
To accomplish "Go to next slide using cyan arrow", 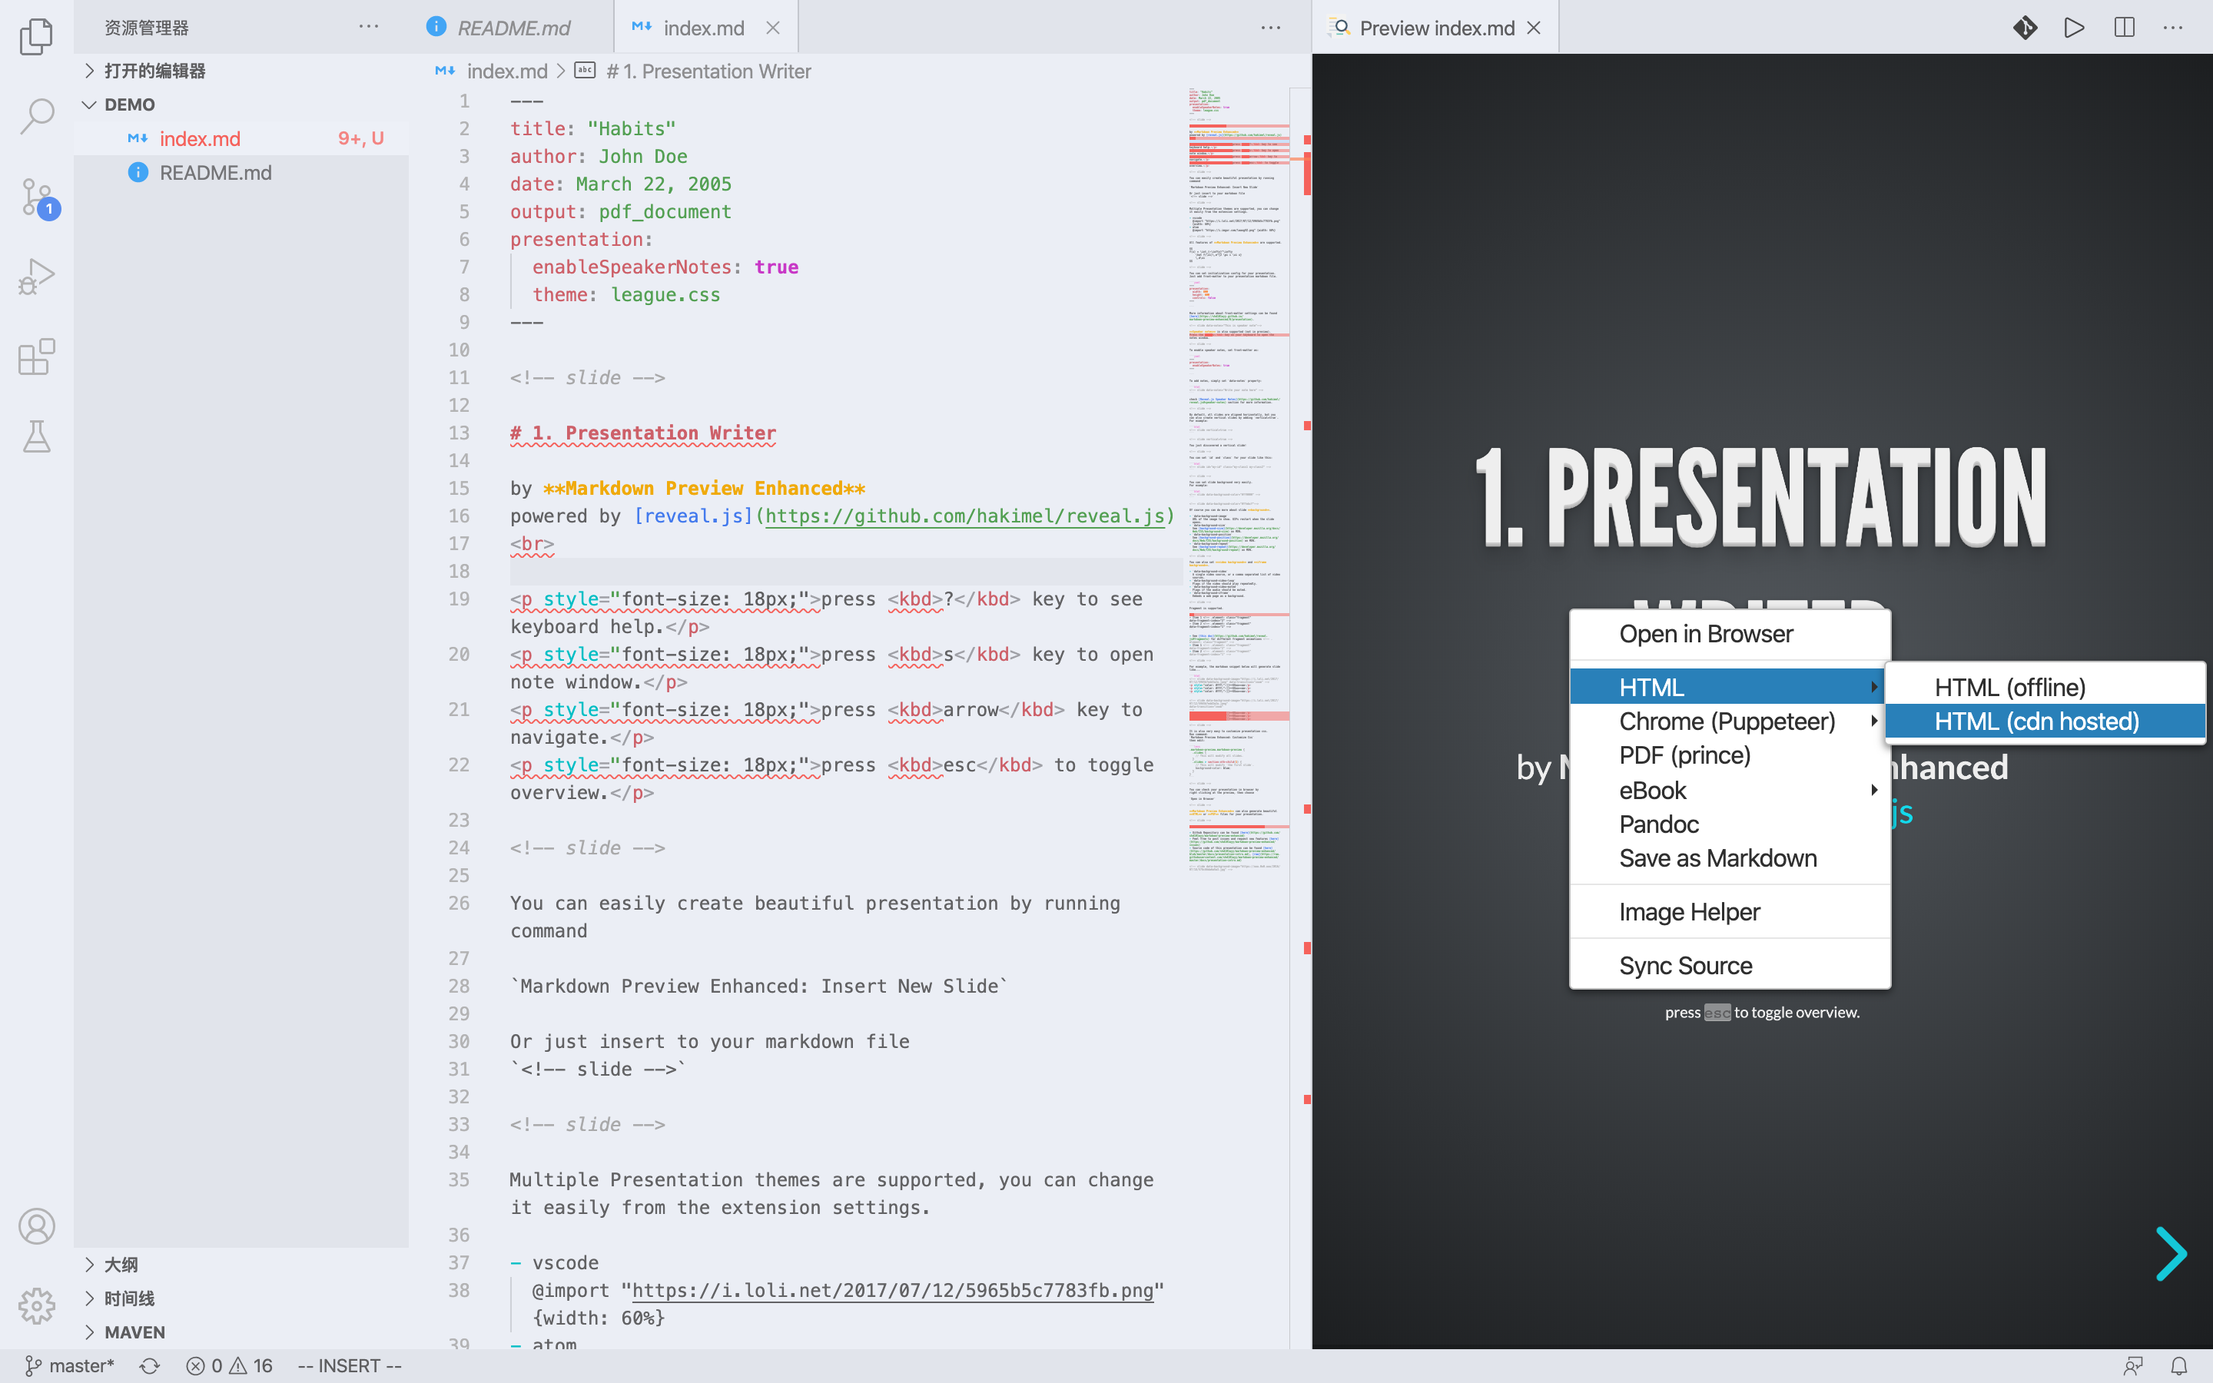I will pyautogui.click(x=2171, y=1253).
